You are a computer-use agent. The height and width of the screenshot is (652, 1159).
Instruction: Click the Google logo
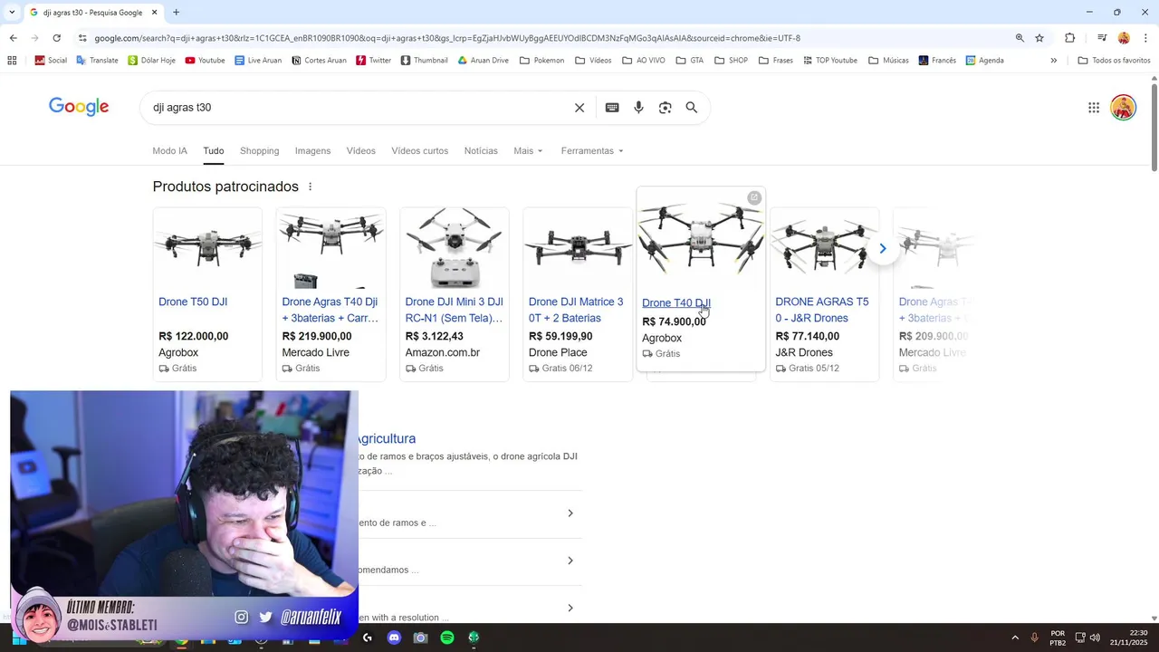(79, 107)
